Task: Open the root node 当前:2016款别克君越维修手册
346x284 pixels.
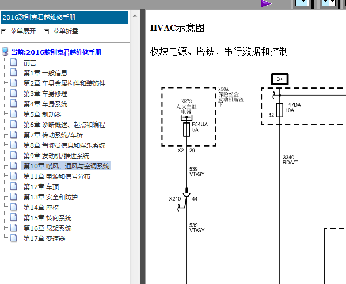Action: (x=56, y=52)
